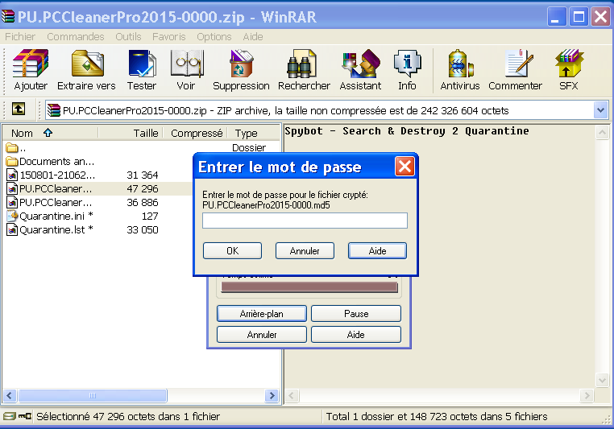Click comment pane scroll up arrow
Viewport: 614px width, 429px height.
[602, 133]
